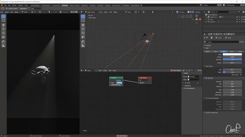Enable the Contact Shadows checkbox

click(x=207, y=98)
